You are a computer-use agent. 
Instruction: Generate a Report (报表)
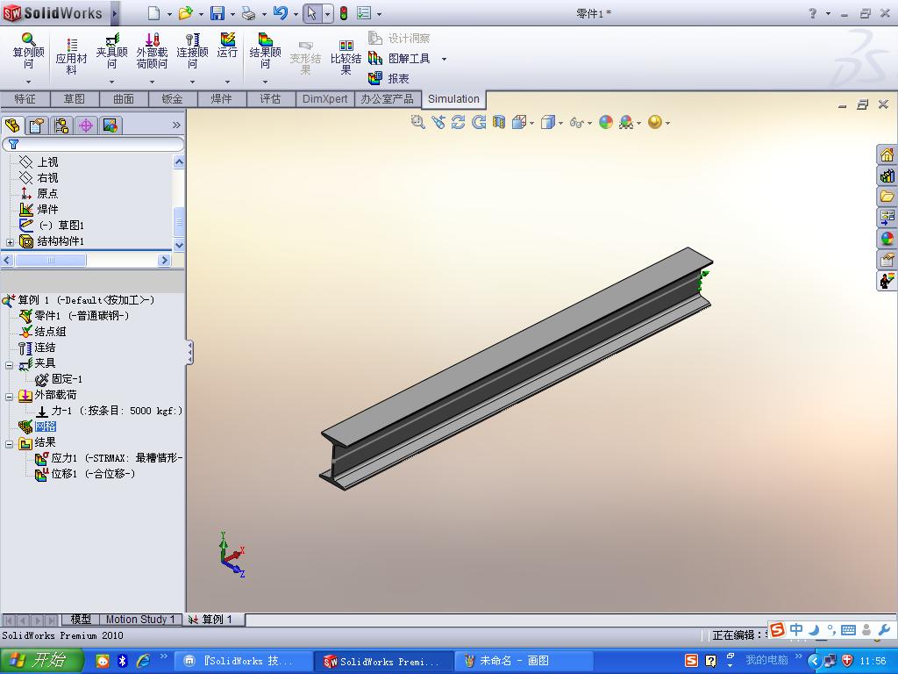389,78
